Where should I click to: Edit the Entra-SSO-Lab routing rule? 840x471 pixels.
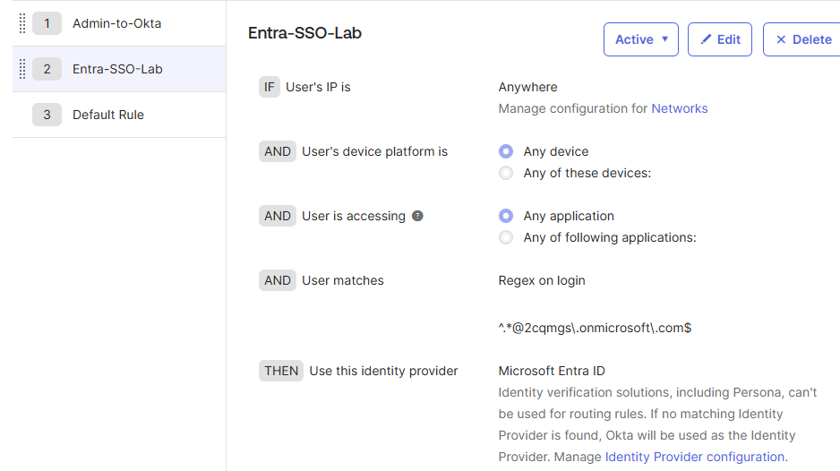click(x=719, y=39)
